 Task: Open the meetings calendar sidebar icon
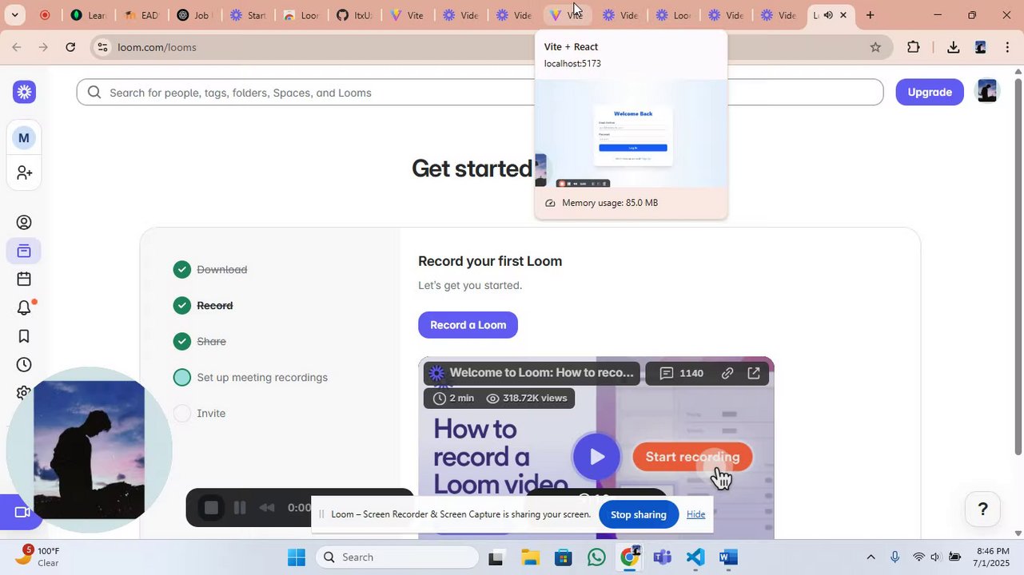[x=24, y=280]
